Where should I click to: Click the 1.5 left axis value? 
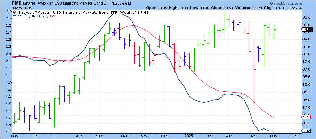point(8,97)
